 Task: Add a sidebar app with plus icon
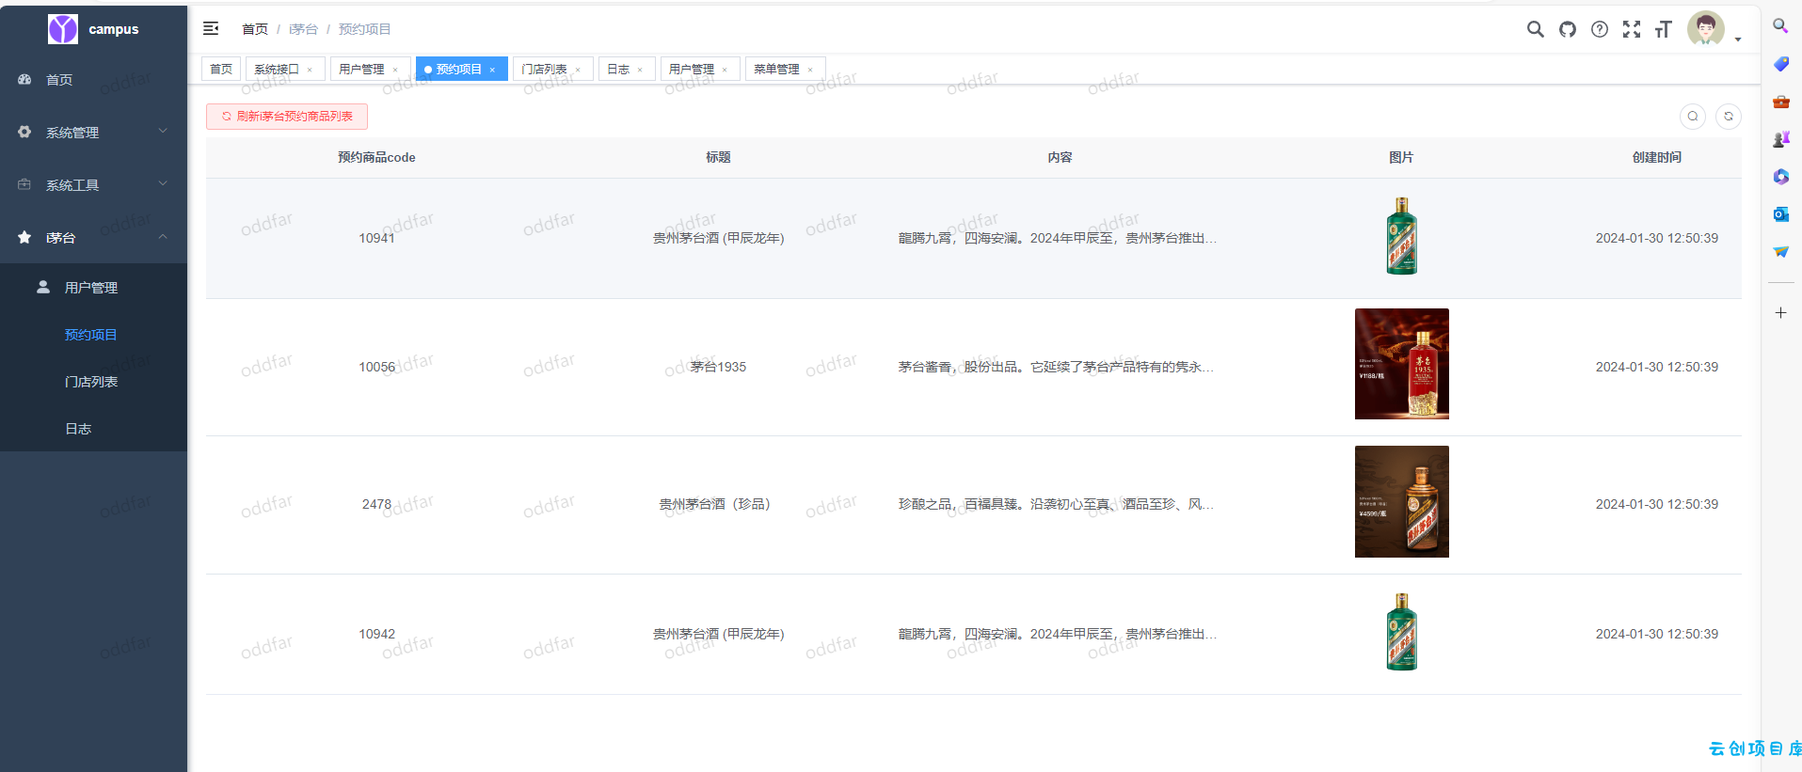pos(1780,312)
